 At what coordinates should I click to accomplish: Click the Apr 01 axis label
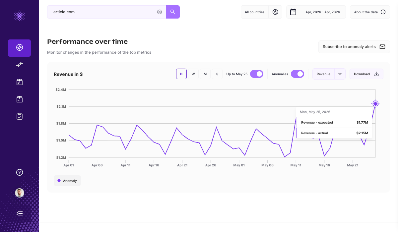69,165
